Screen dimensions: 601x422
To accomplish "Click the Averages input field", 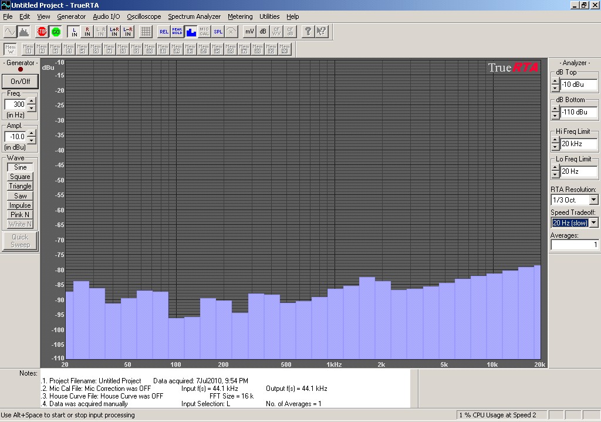I will [x=574, y=245].
